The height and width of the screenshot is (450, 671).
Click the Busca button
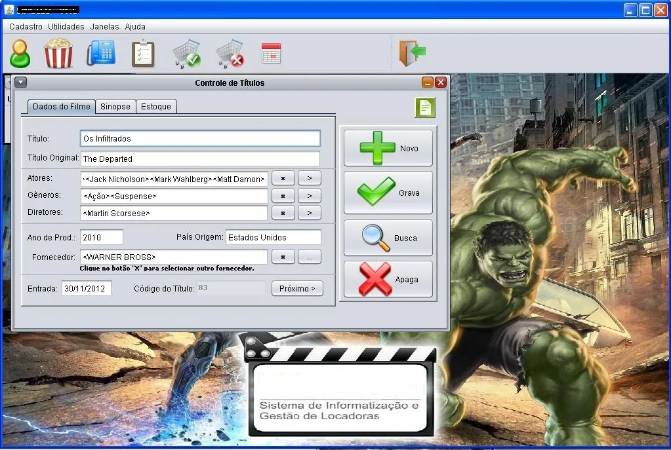[388, 238]
